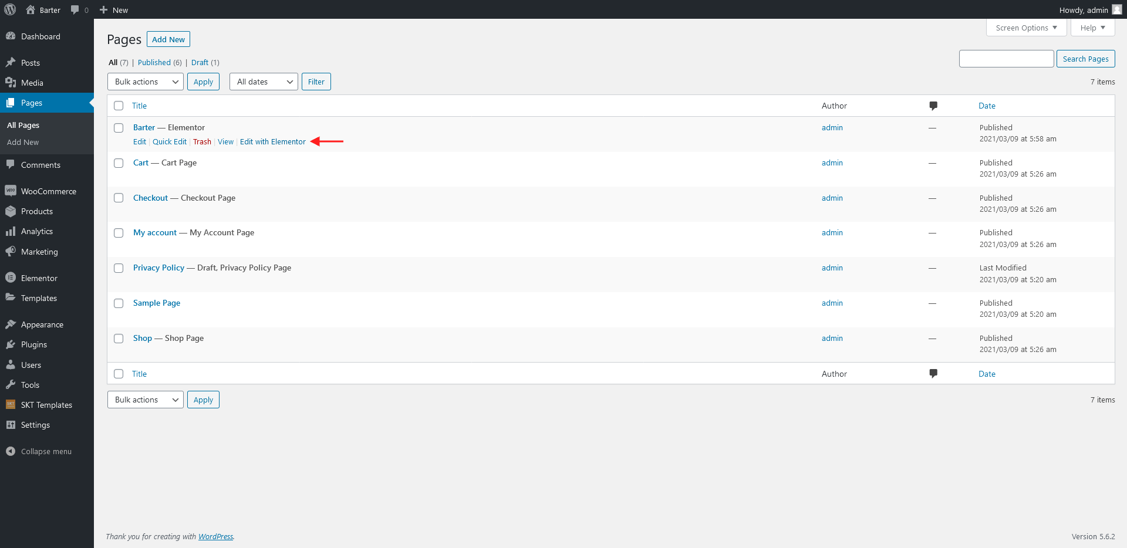Click the Users person icon
Viewport: 1127px width, 548px height.
[11, 364]
